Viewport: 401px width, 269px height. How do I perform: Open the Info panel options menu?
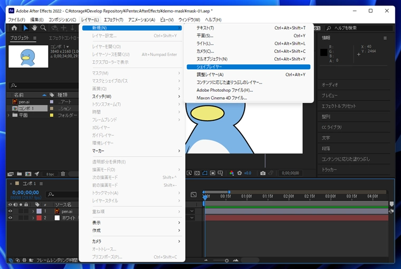pos(385,38)
